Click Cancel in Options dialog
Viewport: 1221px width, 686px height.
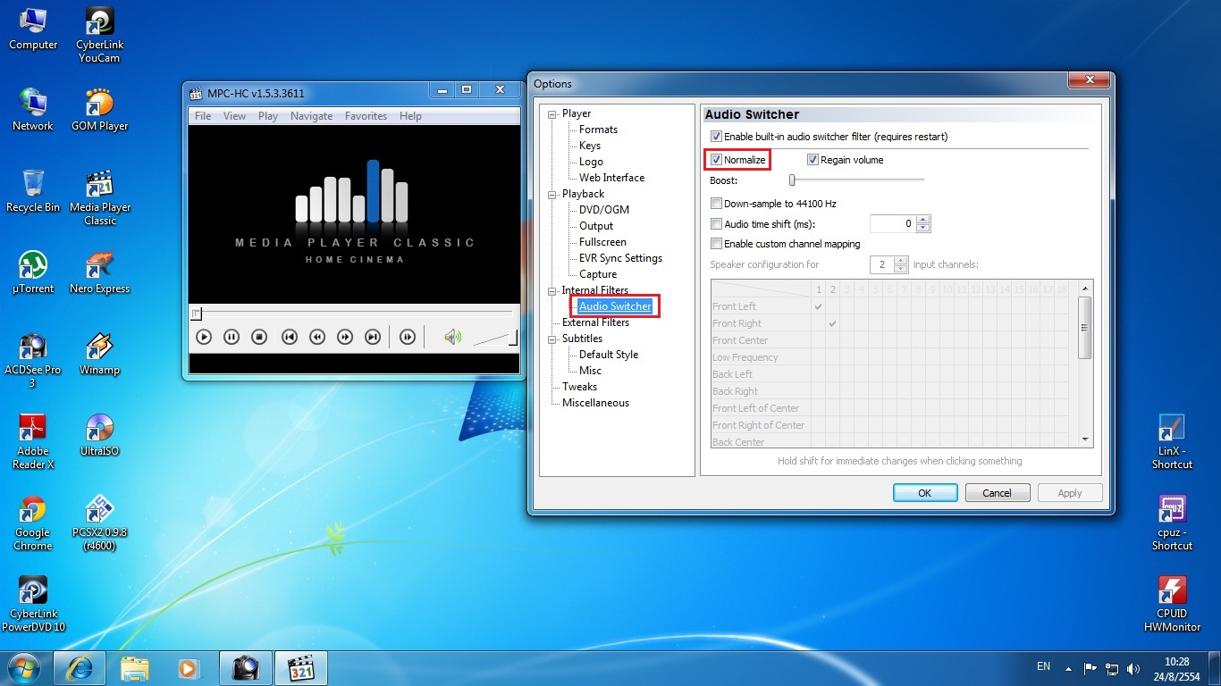point(998,493)
